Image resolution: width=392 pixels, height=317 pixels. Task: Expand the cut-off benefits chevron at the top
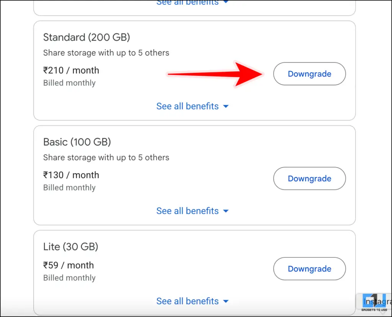point(226,2)
